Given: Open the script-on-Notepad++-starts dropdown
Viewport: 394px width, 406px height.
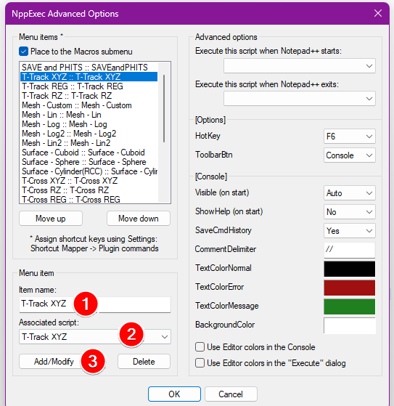Looking at the screenshot, I should 300,66.
